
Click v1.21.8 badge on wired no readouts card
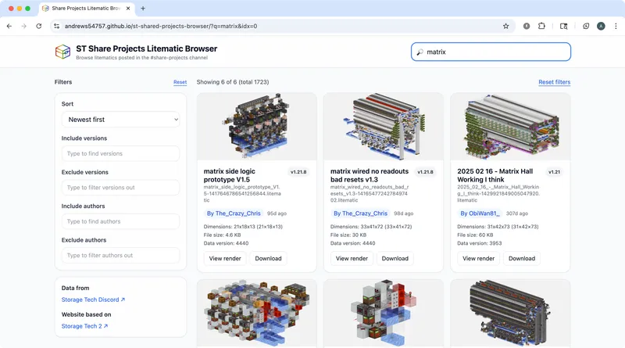click(425, 172)
